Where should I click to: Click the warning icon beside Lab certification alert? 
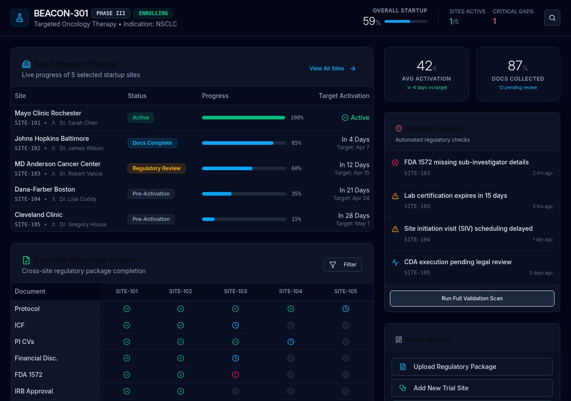395,196
